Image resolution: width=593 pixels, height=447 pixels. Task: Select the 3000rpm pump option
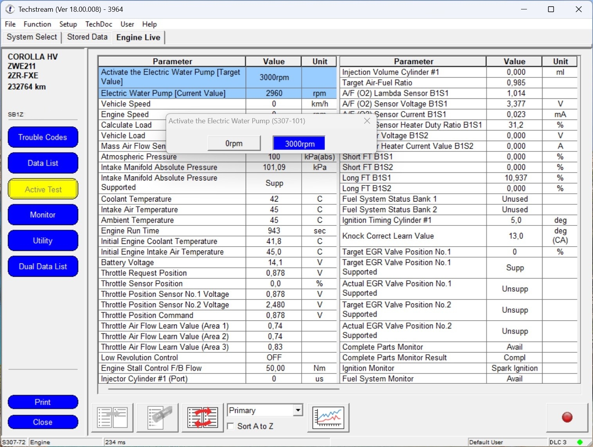[300, 144]
